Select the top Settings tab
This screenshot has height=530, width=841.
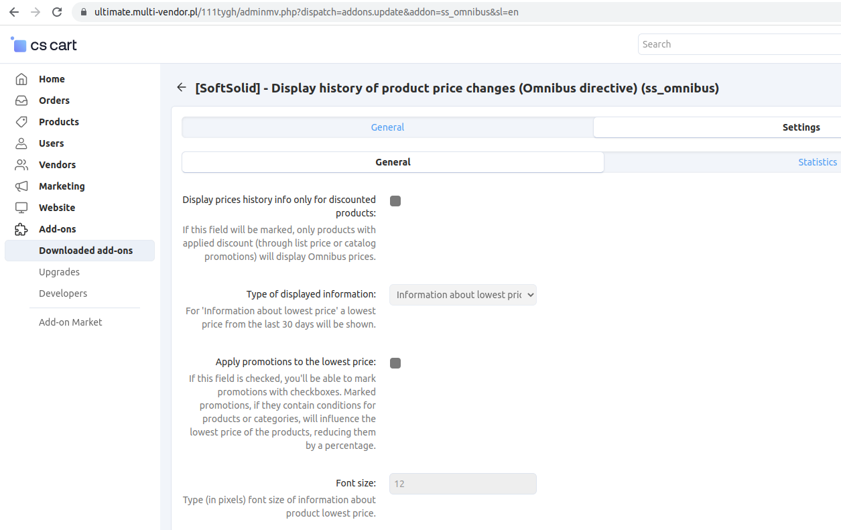pos(801,127)
